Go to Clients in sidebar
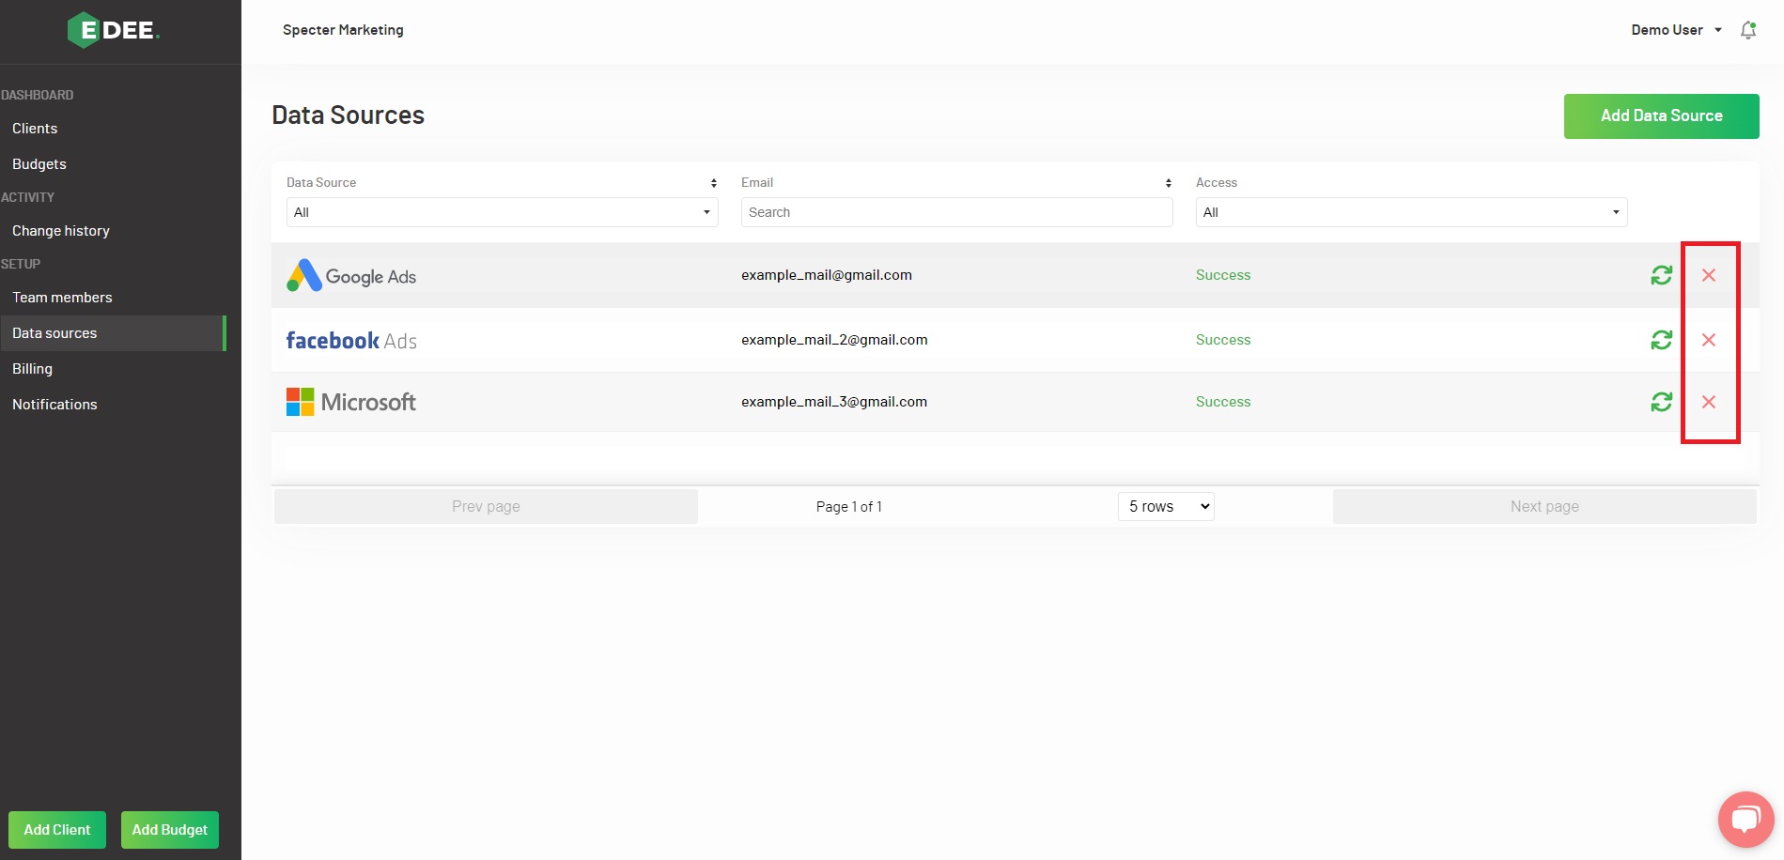 tap(35, 129)
